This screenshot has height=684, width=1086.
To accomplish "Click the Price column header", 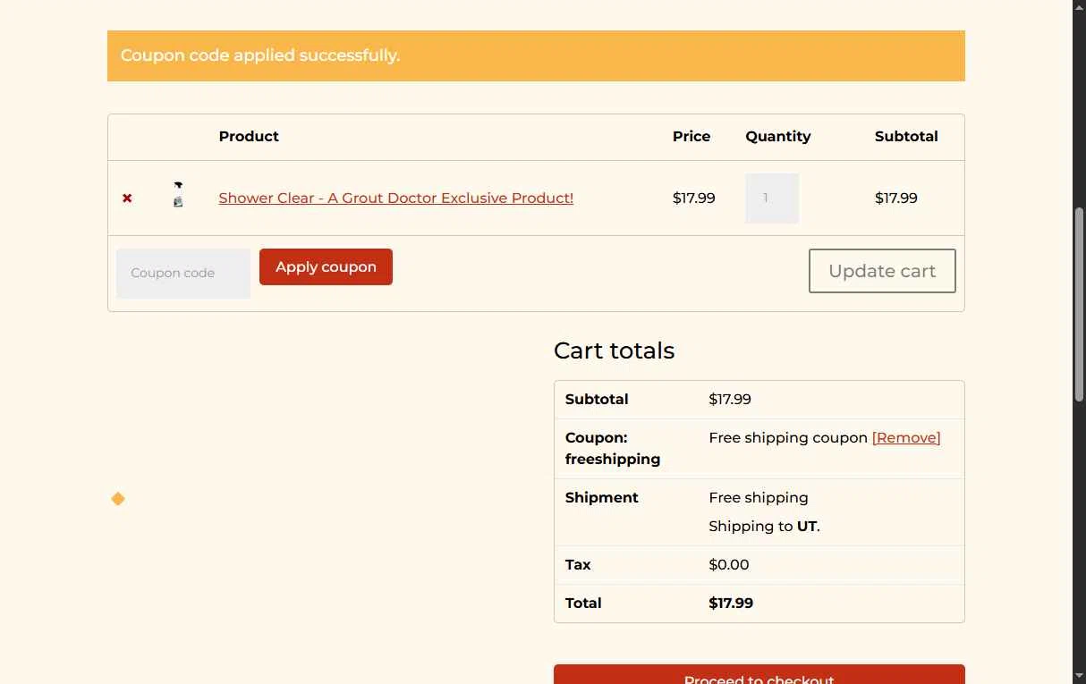I will tap(691, 136).
